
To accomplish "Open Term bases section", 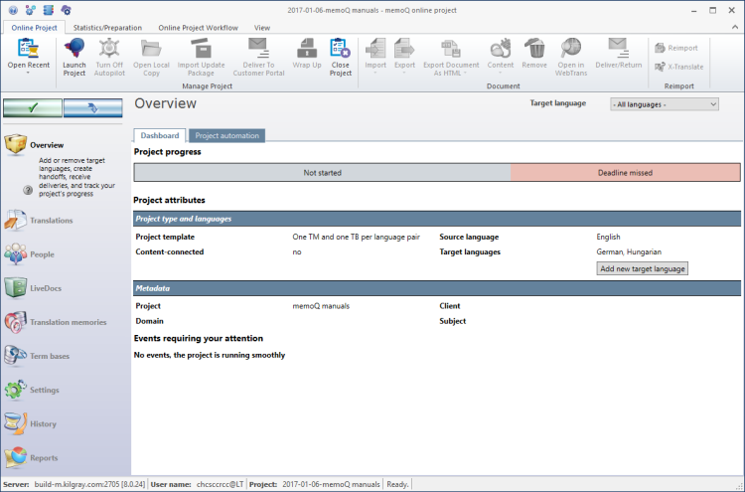I will (x=50, y=356).
